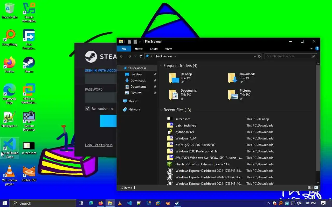Select the r3dfox ESR desktop shortcut
The width and height of the screenshot is (332, 207).
pyautogui.click(x=29, y=174)
